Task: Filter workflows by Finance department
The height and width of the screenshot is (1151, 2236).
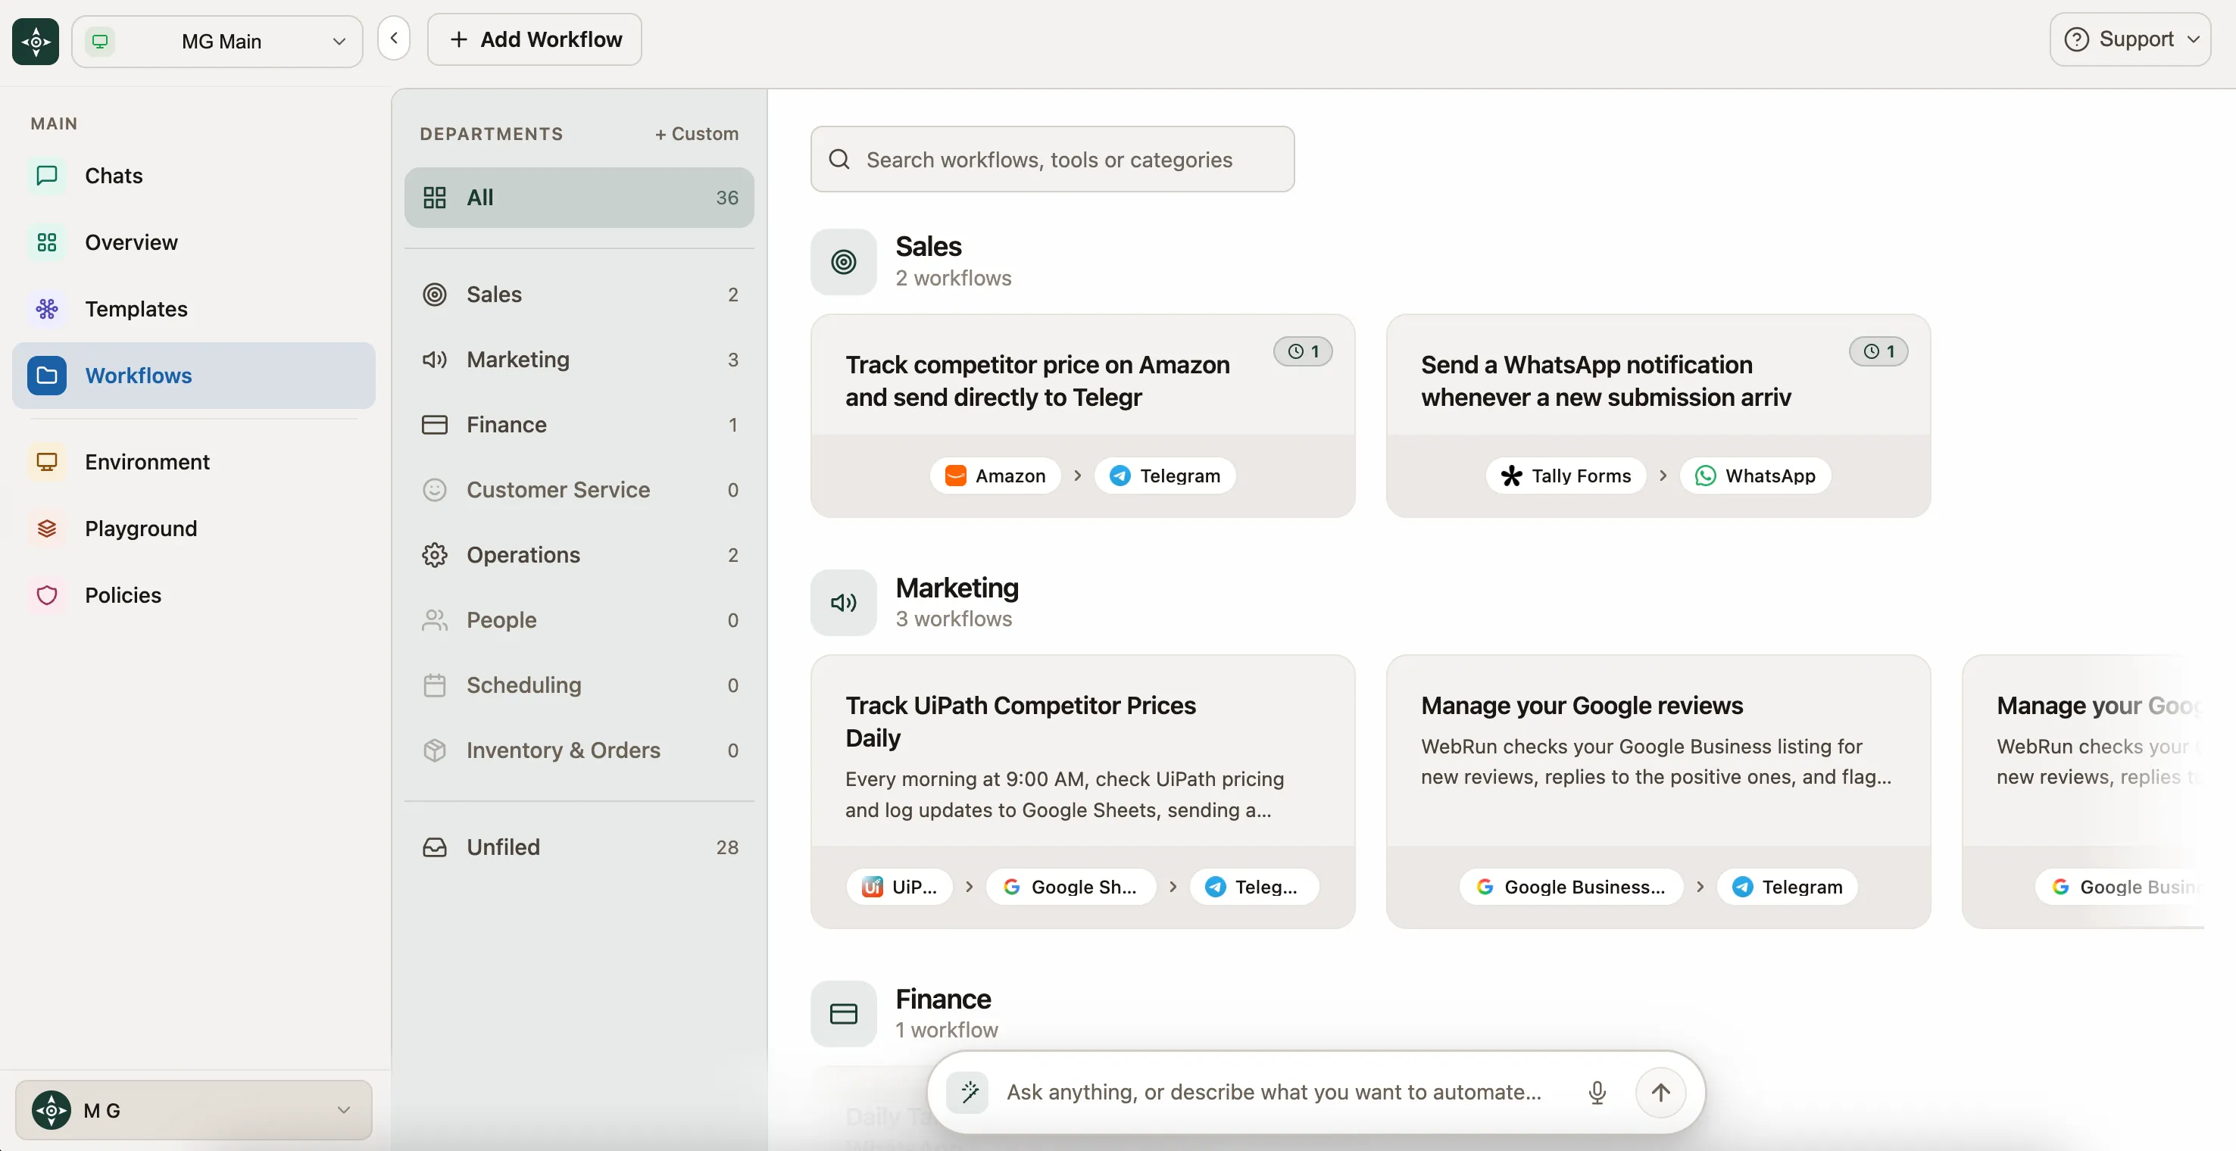Action: coord(579,425)
